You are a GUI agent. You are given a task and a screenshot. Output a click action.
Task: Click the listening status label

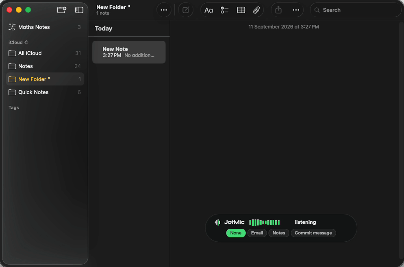point(305,222)
